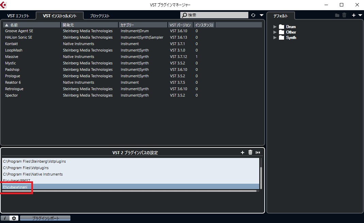Open display options arrow beside search field
This screenshot has height=223, width=364.
(x=262, y=15)
